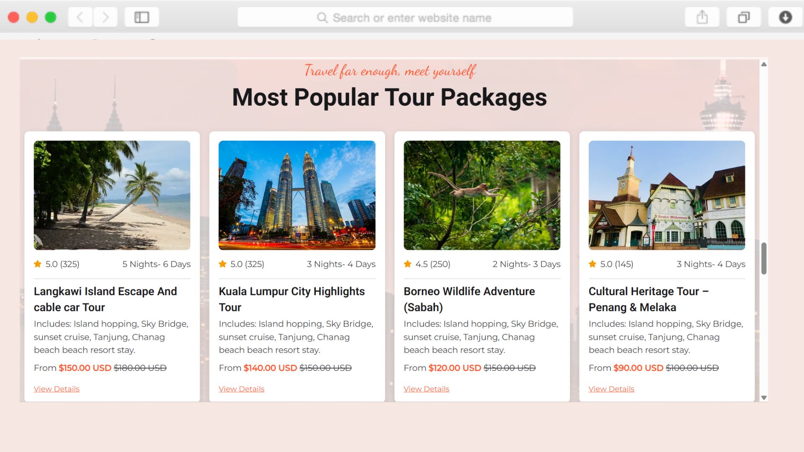Open View Details for Langkawi Island Escape
The image size is (804, 452).
coord(57,389)
